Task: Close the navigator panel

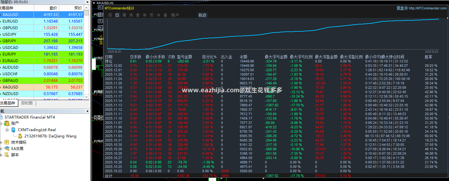Action: tap(87, 111)
